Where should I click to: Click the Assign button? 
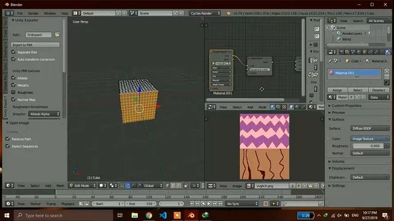pyautogui.click(x=337, y=90)
